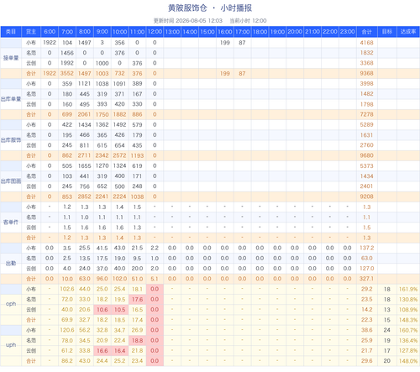Click the oph category label
The image size is (420, 372).
[x=11, y=304]
